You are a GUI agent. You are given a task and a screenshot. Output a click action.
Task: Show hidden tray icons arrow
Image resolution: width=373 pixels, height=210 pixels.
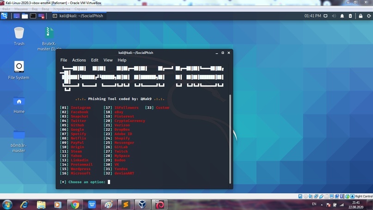[322, 205]
